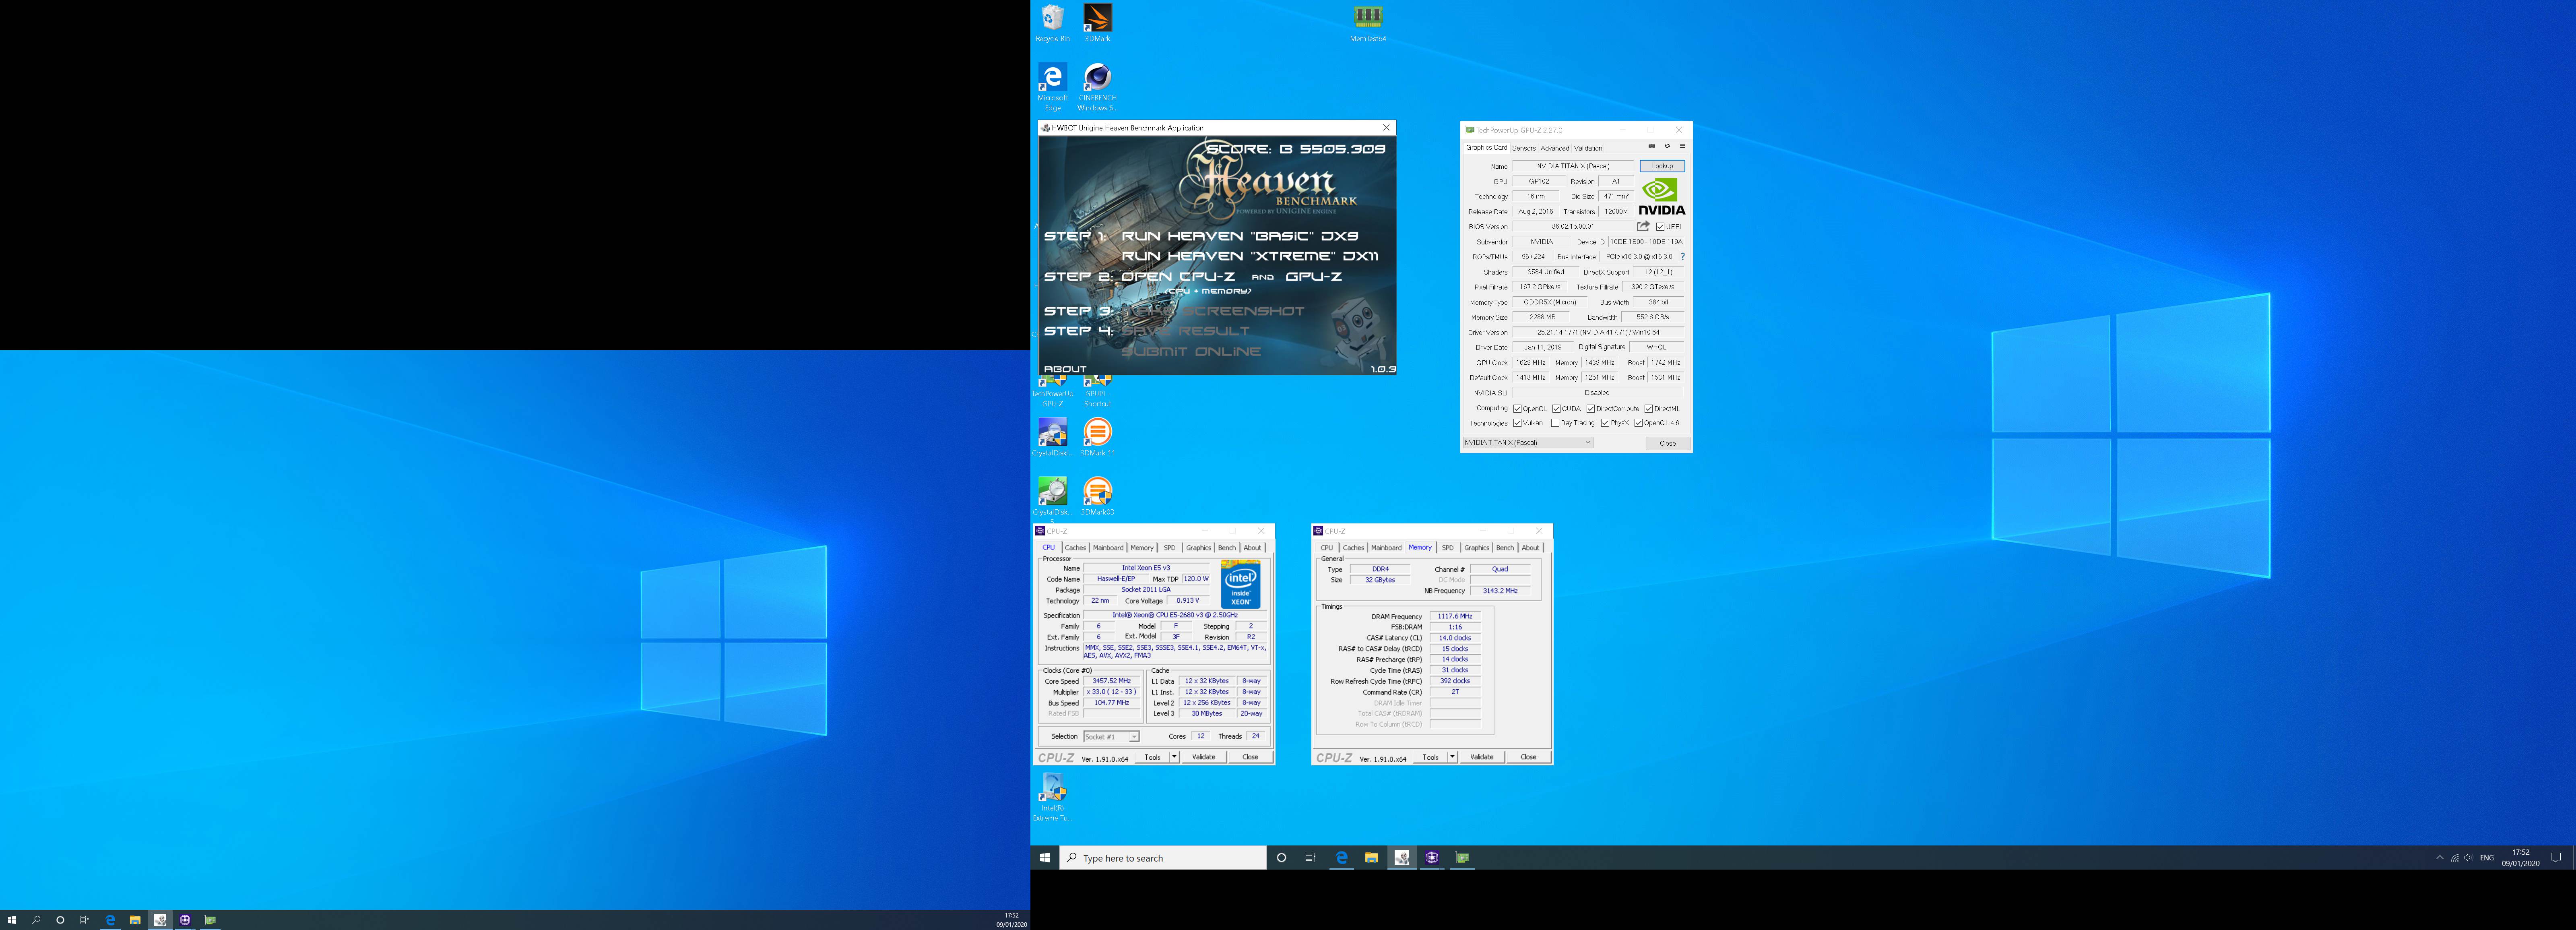Open File Explorer on the right monitor taskbar

(1371, 858)
